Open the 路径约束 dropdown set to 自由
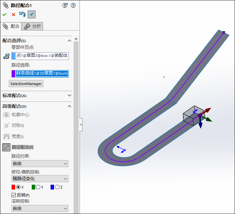The image size is (235, 214). (40, 164)
